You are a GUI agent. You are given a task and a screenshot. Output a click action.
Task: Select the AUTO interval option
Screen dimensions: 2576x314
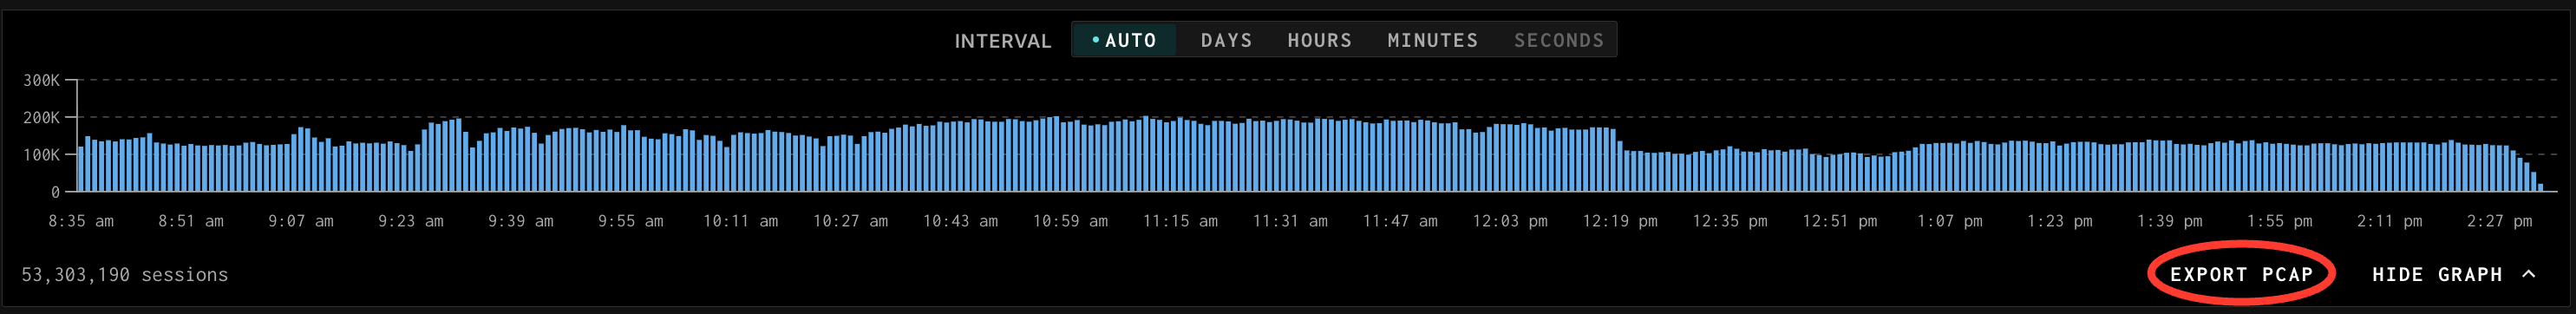[1125, 40]
